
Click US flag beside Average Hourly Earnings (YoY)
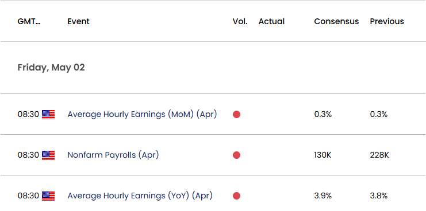coord(48,196)
